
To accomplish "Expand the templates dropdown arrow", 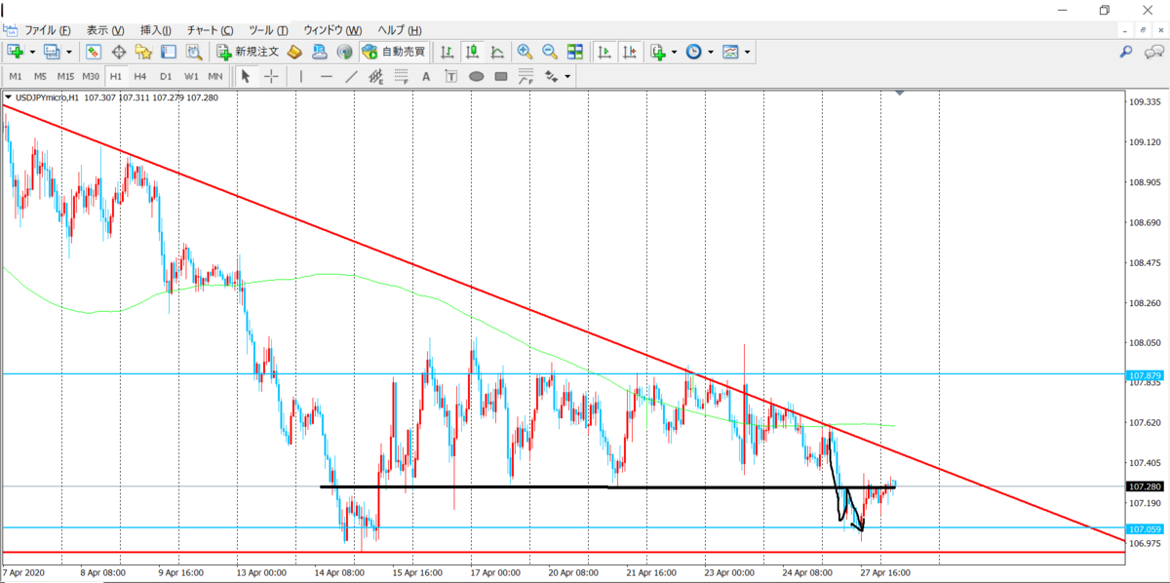I will 747,52.
